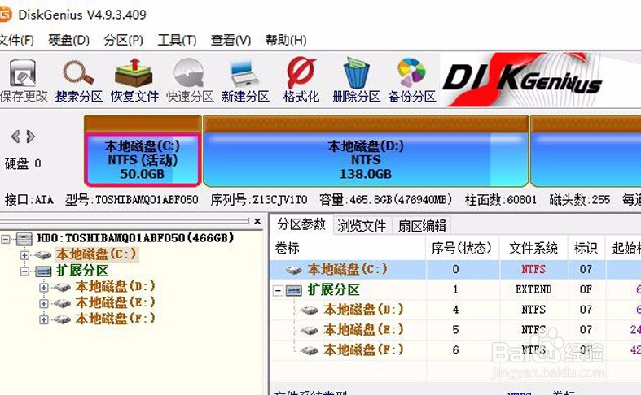Sort by the 序号(状态) column header
This screenshot has height=395, width=641.
pos(462,248)
